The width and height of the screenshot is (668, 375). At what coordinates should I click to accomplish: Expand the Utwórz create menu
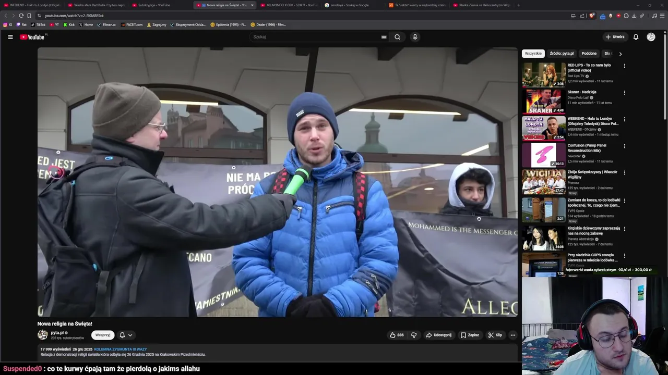pos(615,37)
